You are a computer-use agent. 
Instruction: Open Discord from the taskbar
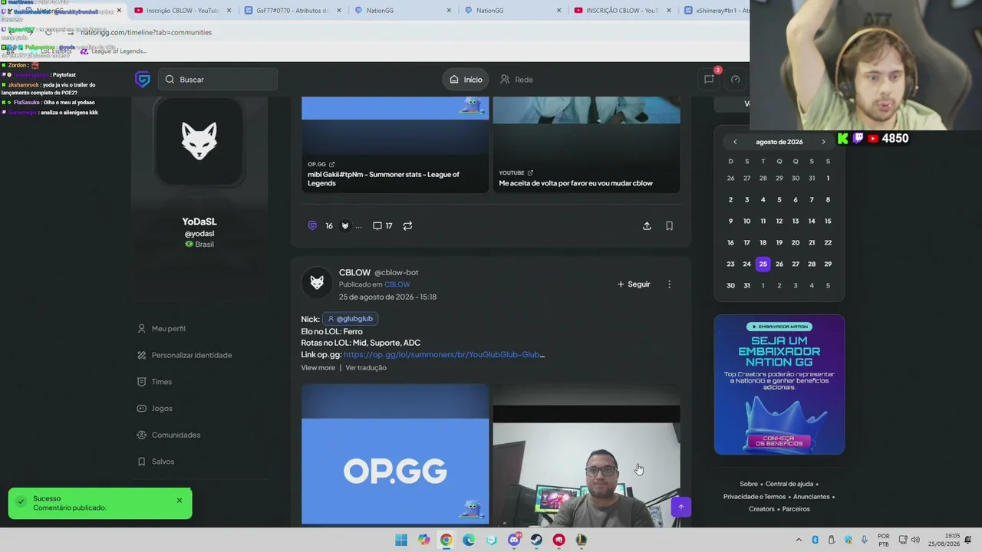(514, 540)
